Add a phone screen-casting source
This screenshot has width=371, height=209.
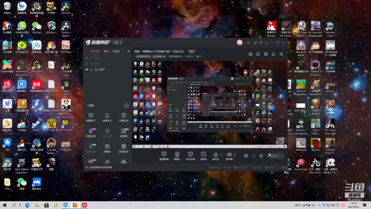pyautogui.click(x=190, y=156)
